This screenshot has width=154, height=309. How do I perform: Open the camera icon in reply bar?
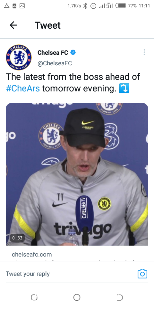coord(142,274)
